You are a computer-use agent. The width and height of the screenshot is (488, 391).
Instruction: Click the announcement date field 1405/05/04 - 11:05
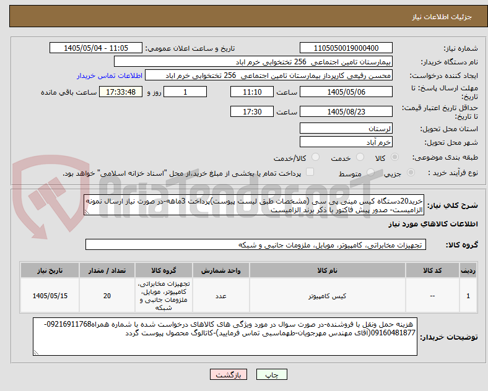[x=96, y=48]
